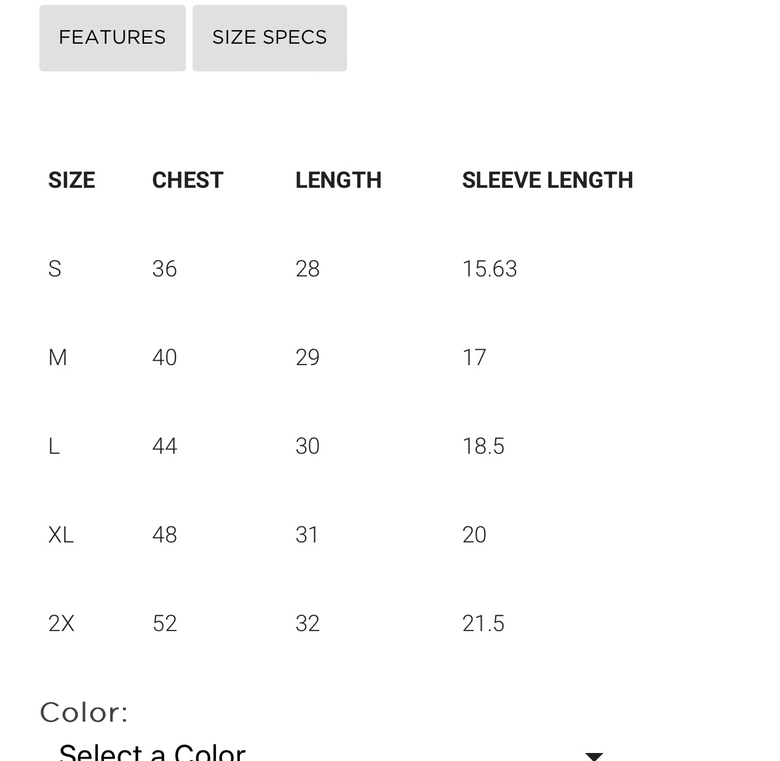The height and width of the screenshot is (761, 780).
Task: Select the M size row label
Action: (x=57, y=358)
